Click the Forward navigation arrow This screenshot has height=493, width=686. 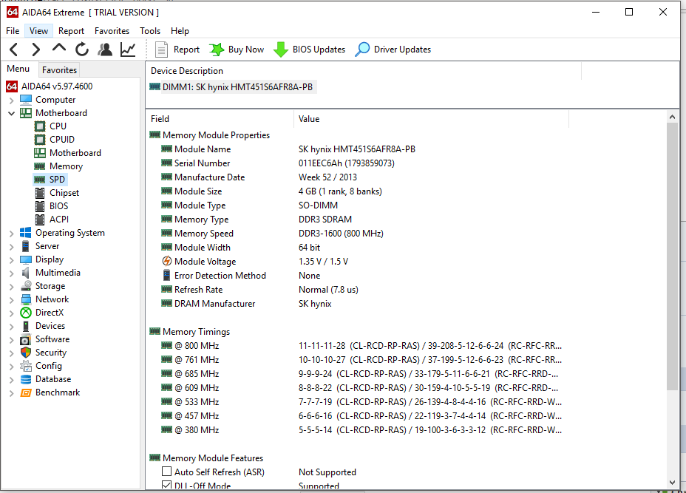coord(35,50)
